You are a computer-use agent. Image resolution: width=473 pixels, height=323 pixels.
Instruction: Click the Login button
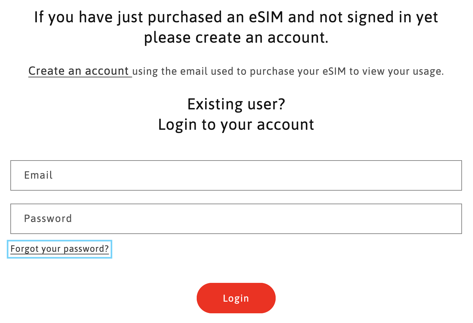click(x=236, y=298)
